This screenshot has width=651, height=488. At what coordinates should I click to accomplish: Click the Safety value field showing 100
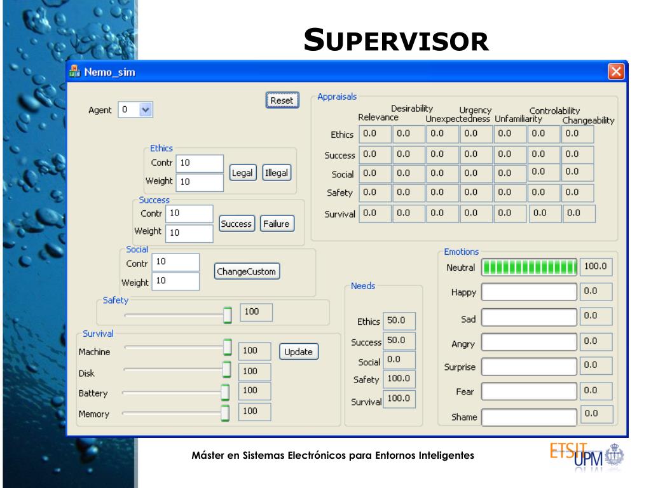tap(257, 312)
